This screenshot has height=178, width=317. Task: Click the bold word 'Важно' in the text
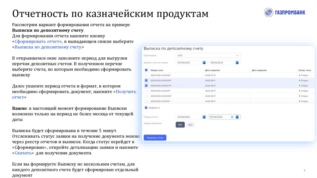(x=20, y=108)
